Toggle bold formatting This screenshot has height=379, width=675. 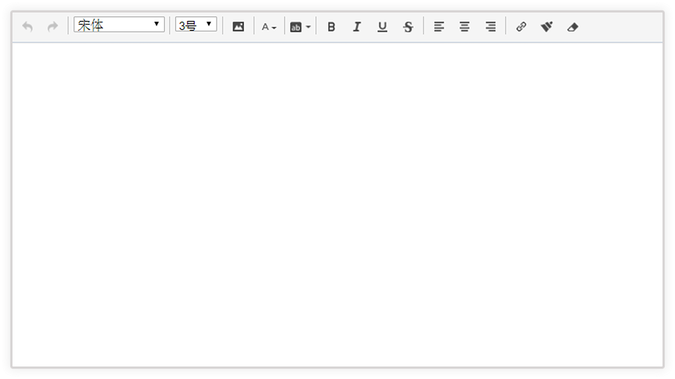[331, 27]
